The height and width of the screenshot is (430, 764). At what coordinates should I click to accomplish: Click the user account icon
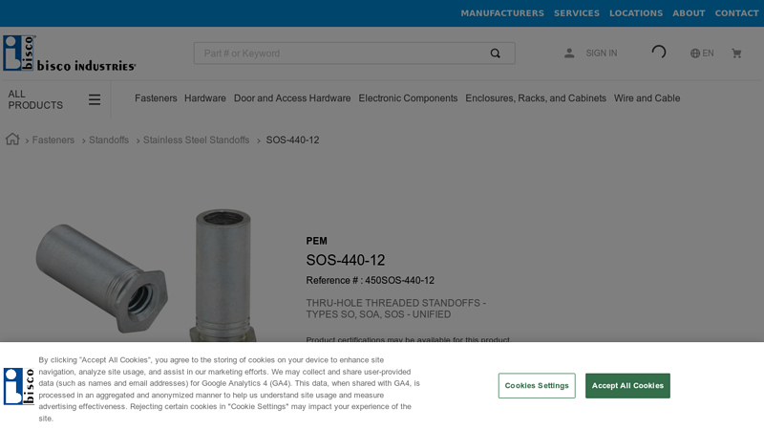pos(569,54)
